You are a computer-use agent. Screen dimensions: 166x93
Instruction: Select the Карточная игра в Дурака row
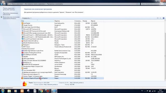click(62, 74)
